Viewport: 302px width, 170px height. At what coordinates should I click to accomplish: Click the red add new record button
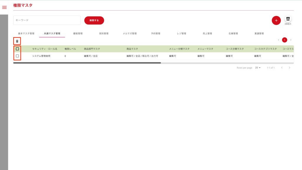click(x=276, y=20)
